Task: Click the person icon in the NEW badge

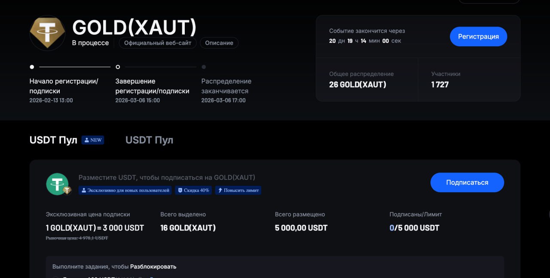Action: [x=86, y=140]
